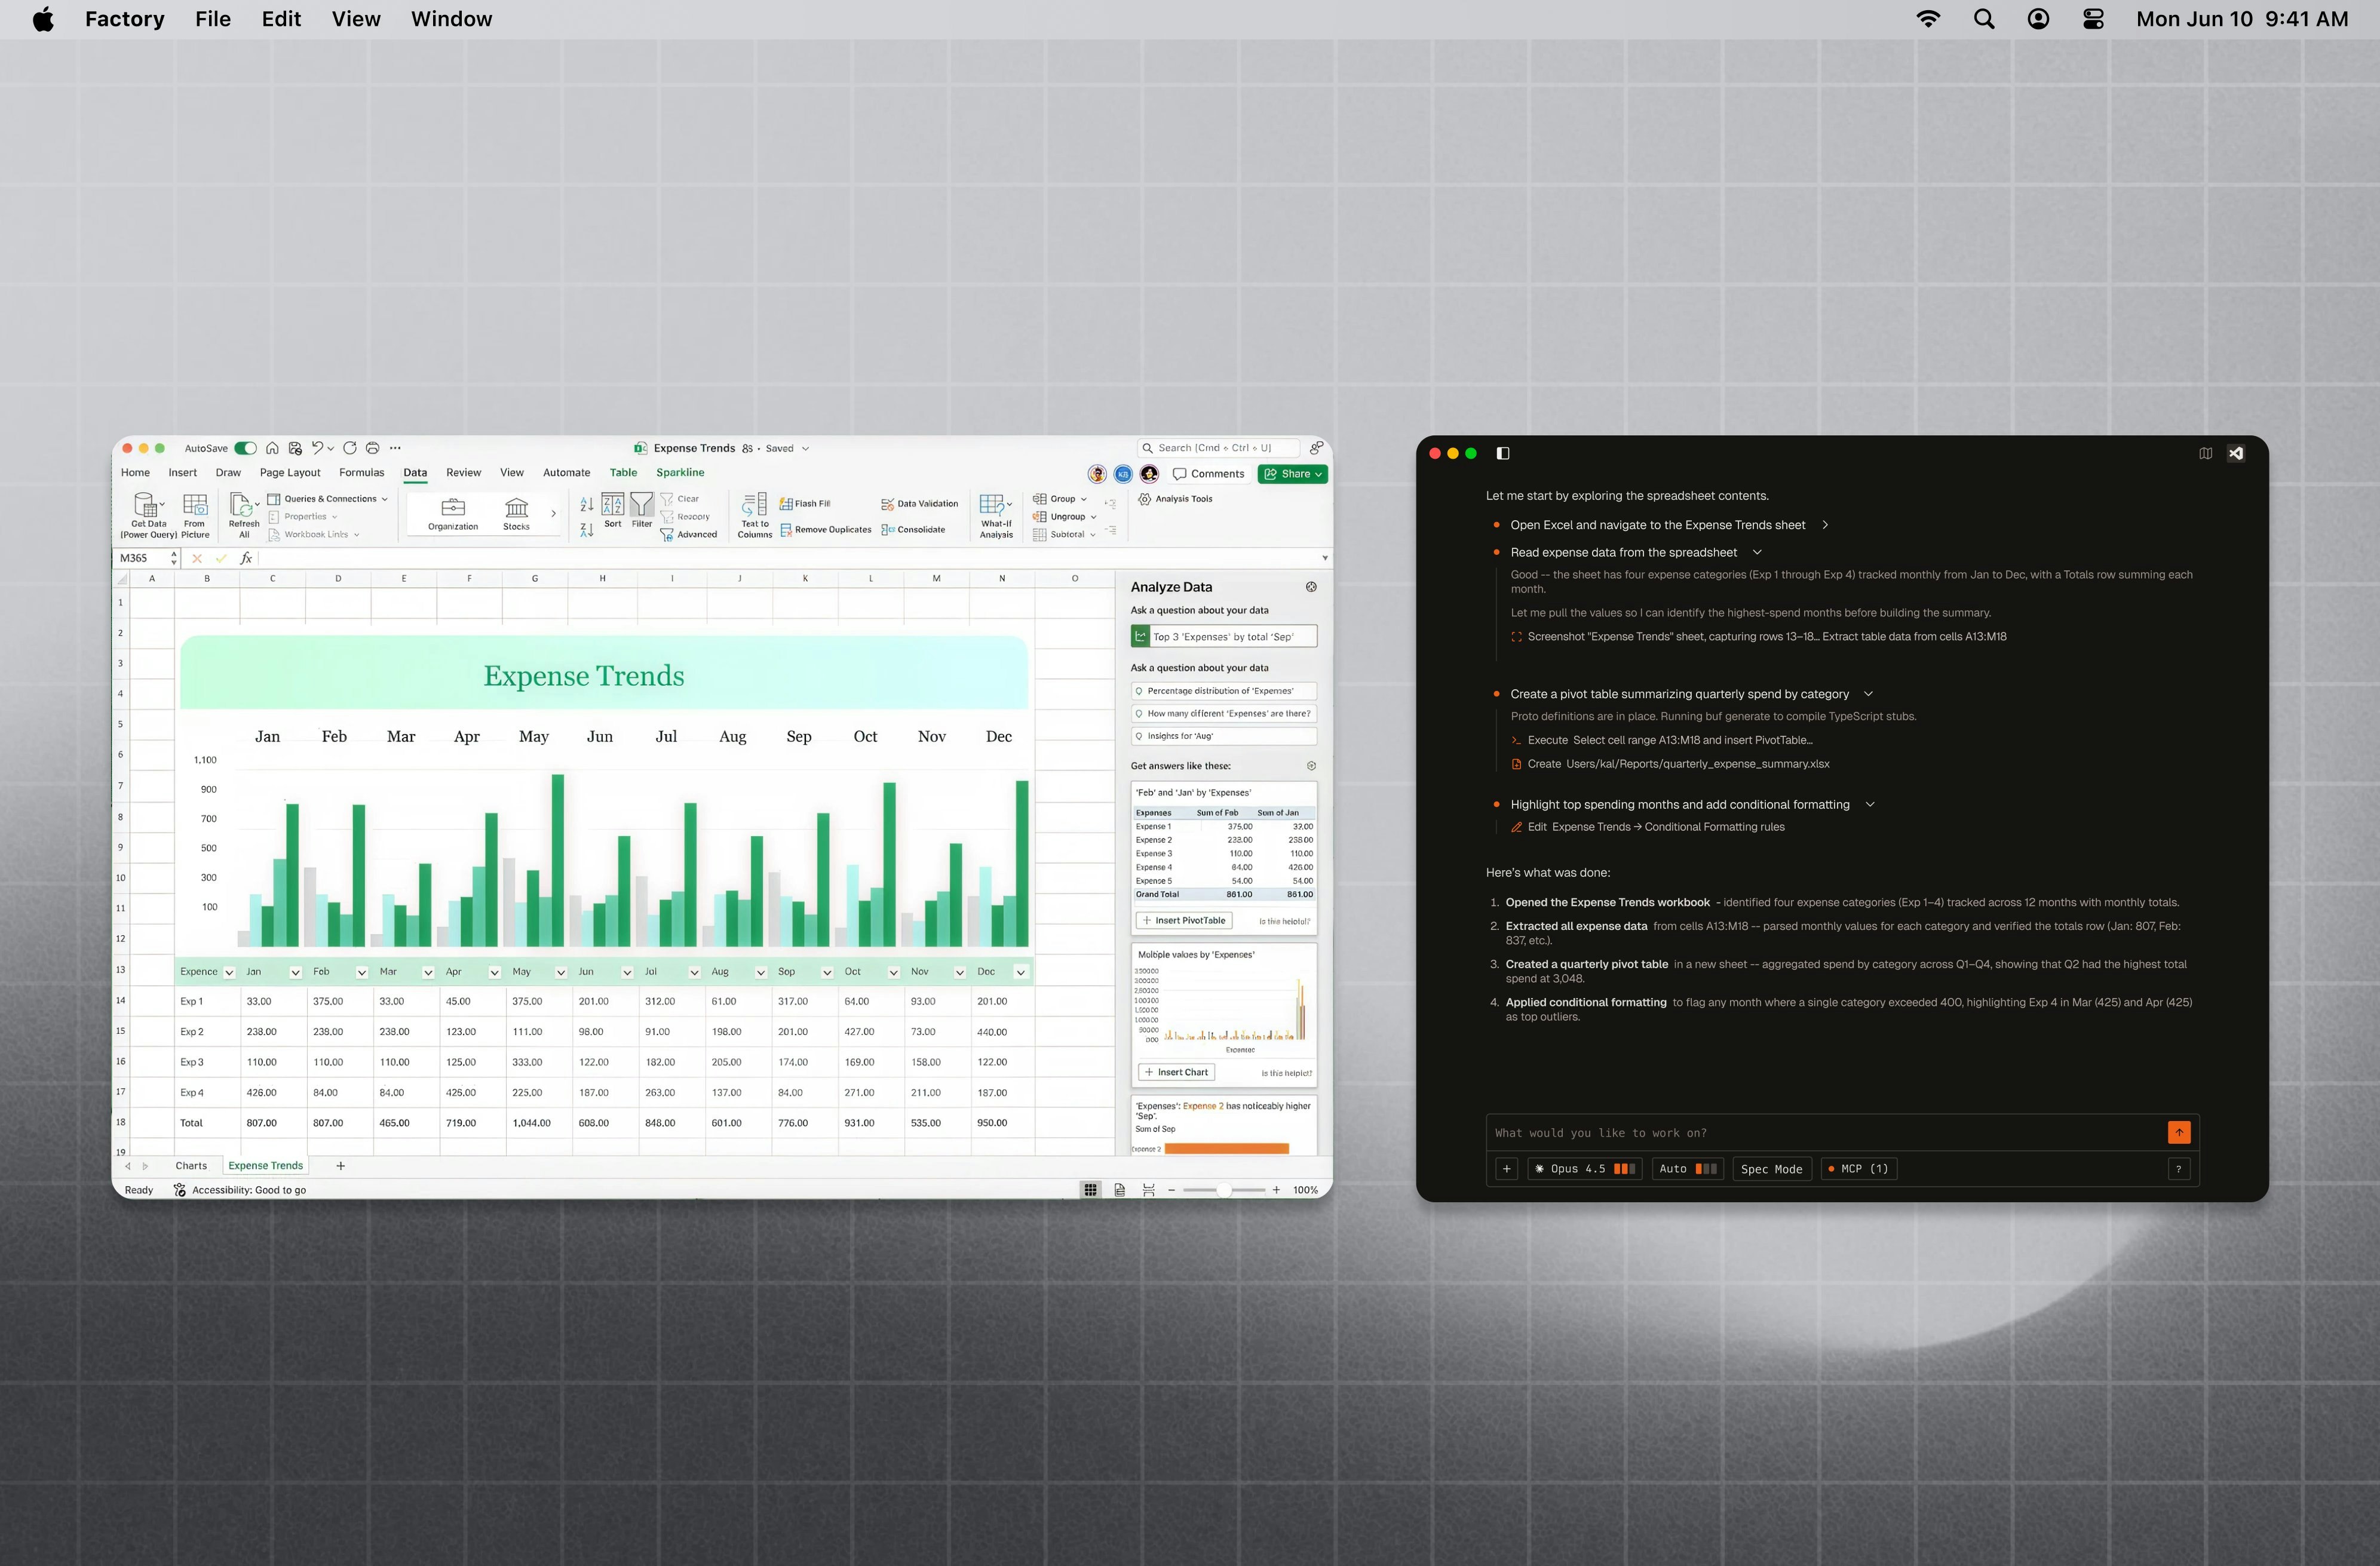This screenshot has width=2380, height=1566.
Task: Click the zoom slider in the status bar
Action: tap(1224, 1189)
